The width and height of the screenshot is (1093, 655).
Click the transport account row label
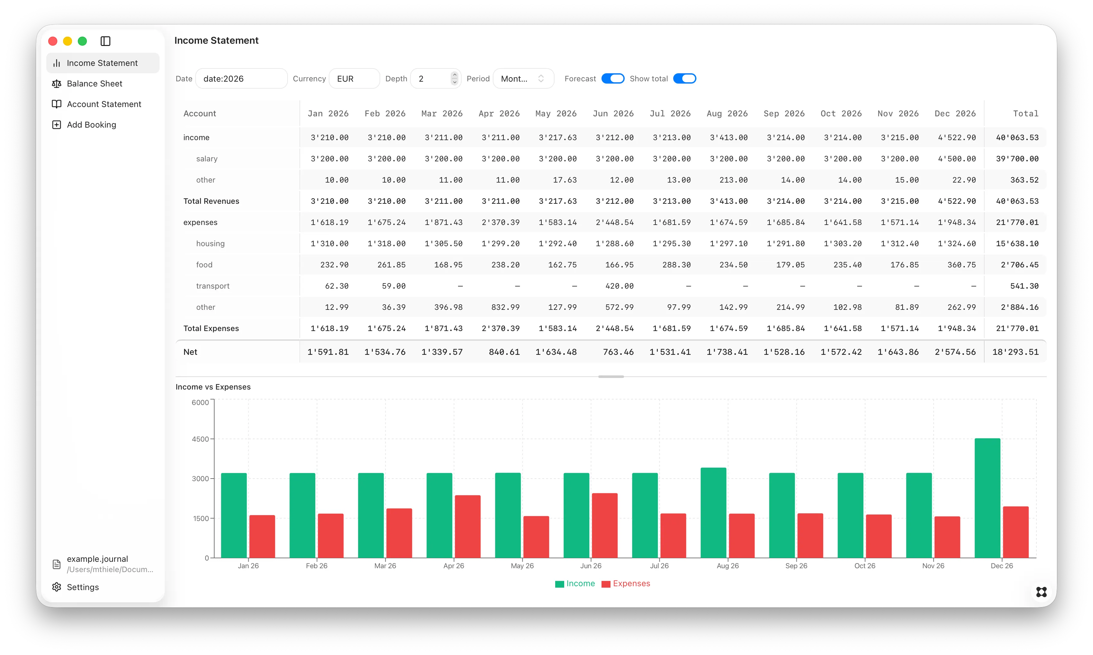pyautogui.click(x=212, y=286)
